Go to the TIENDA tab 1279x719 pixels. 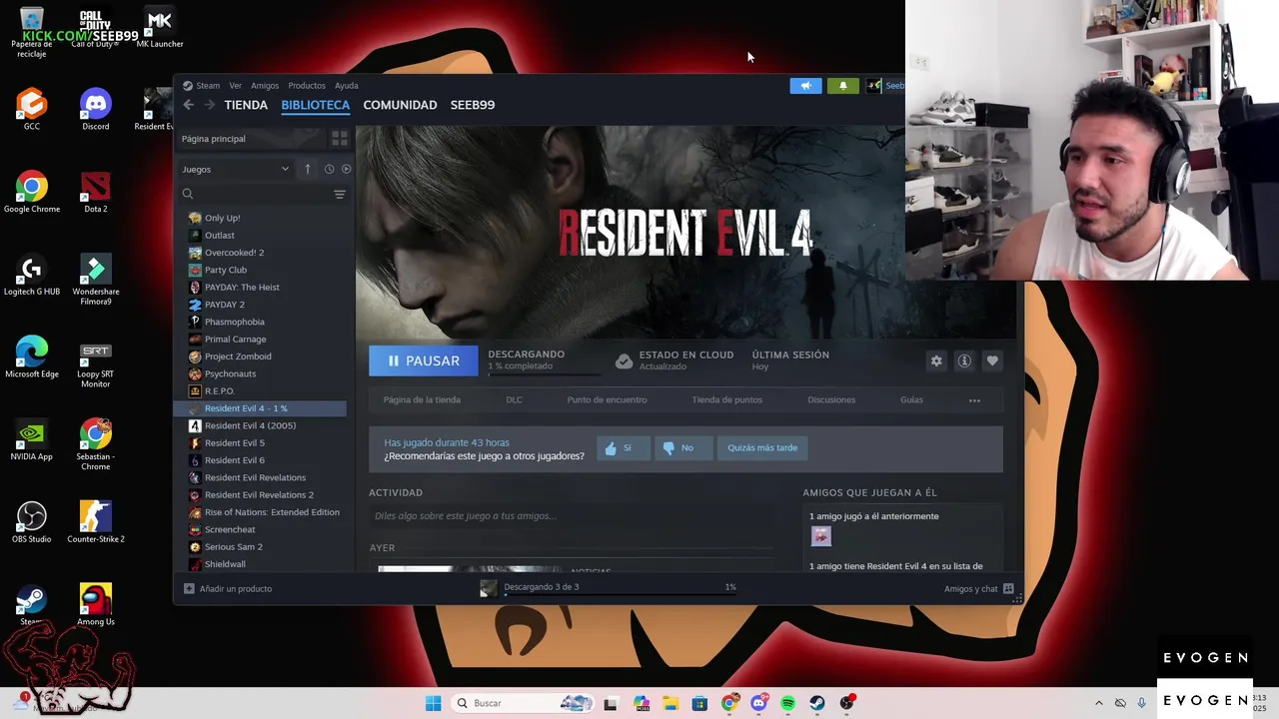coord(246,105)
